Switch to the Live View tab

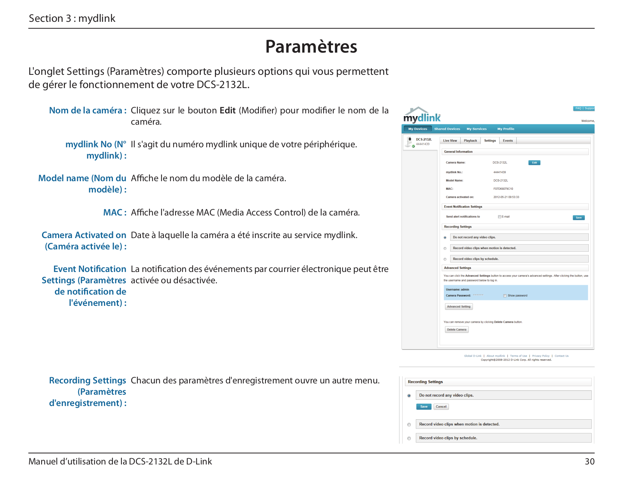450,141
